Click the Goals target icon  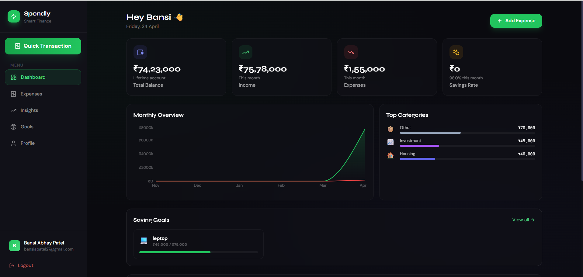[x=13, y=127]
